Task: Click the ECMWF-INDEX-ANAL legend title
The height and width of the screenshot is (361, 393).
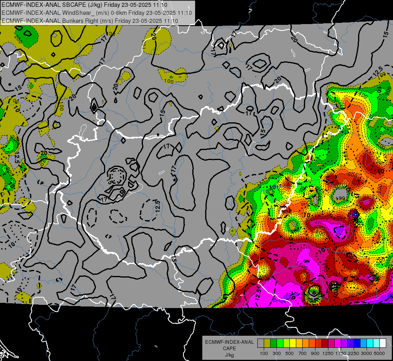Action: [229, 342]
